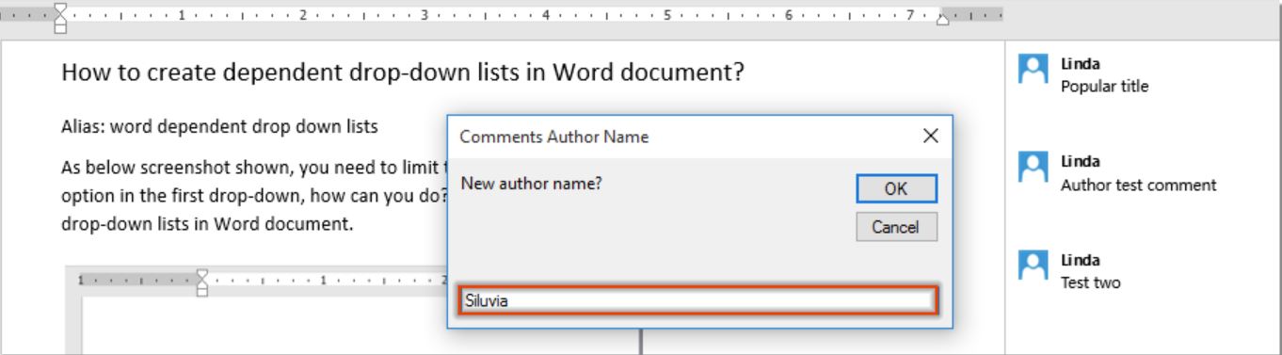Viewport: 1282px width, 355px height.
Task: Select Linda's avatar on Author test comment
Action: (1034, 167)
